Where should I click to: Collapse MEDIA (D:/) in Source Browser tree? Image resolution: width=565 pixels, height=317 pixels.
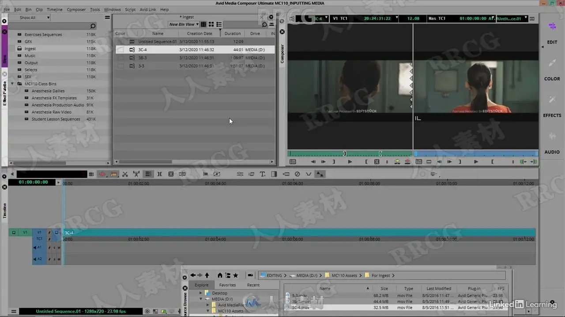point(201,299)
